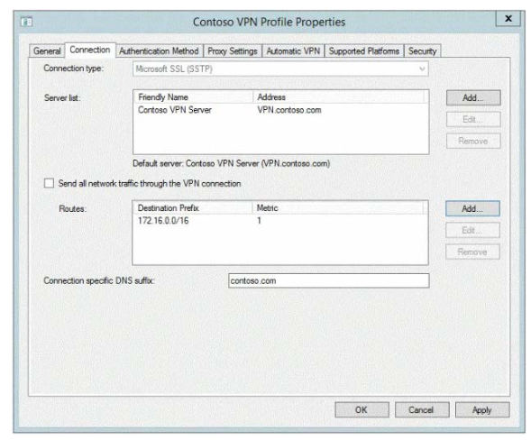Switch to the General tab

pyautogui.click(x=47, y=51)
